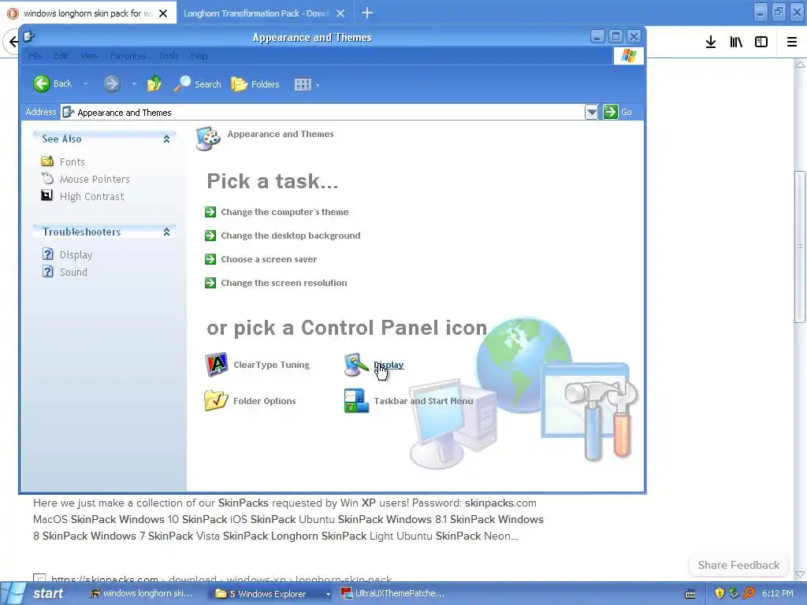Expand the Windows Explorer taskbar group arrow
Viewport: 807px width, 605px height.
[x=328, y=594]
